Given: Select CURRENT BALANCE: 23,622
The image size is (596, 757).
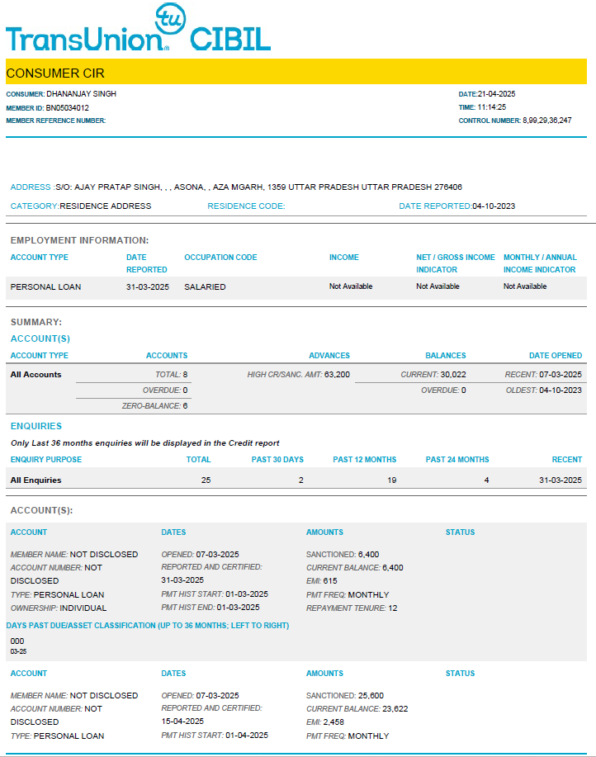Looking at the screenshot, I should (x=357, y=709).
